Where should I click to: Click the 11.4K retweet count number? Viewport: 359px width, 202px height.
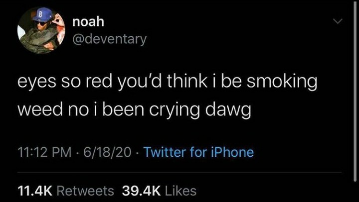point(35,191)
